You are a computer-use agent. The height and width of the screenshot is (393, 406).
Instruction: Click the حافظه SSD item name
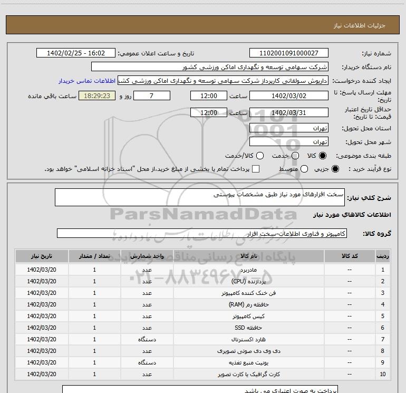(x=248, y=328)
